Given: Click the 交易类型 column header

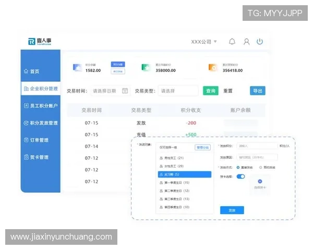Looking at the screenshot, I should [141, 110].
